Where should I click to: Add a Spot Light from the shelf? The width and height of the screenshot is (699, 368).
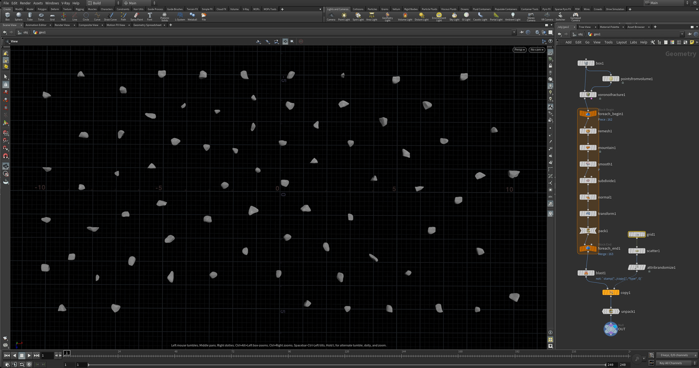point(358,17)
